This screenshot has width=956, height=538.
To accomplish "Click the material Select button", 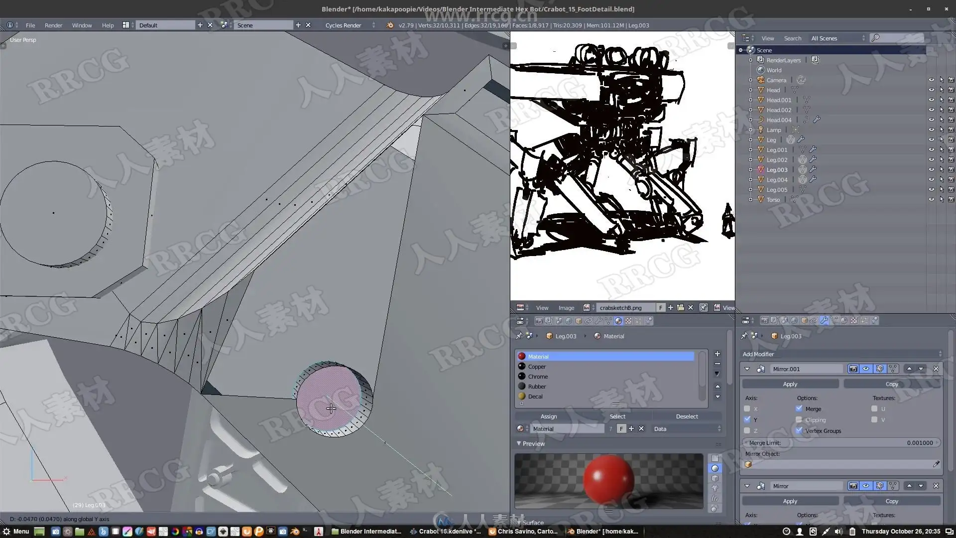I will tap(617, 416).
